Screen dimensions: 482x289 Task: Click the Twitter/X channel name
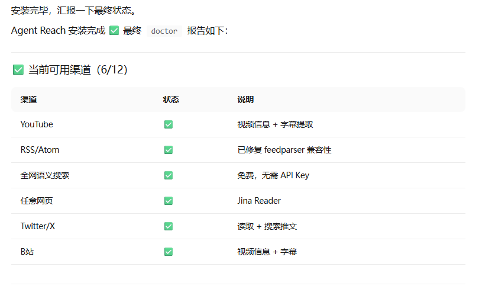coord(37,226)
